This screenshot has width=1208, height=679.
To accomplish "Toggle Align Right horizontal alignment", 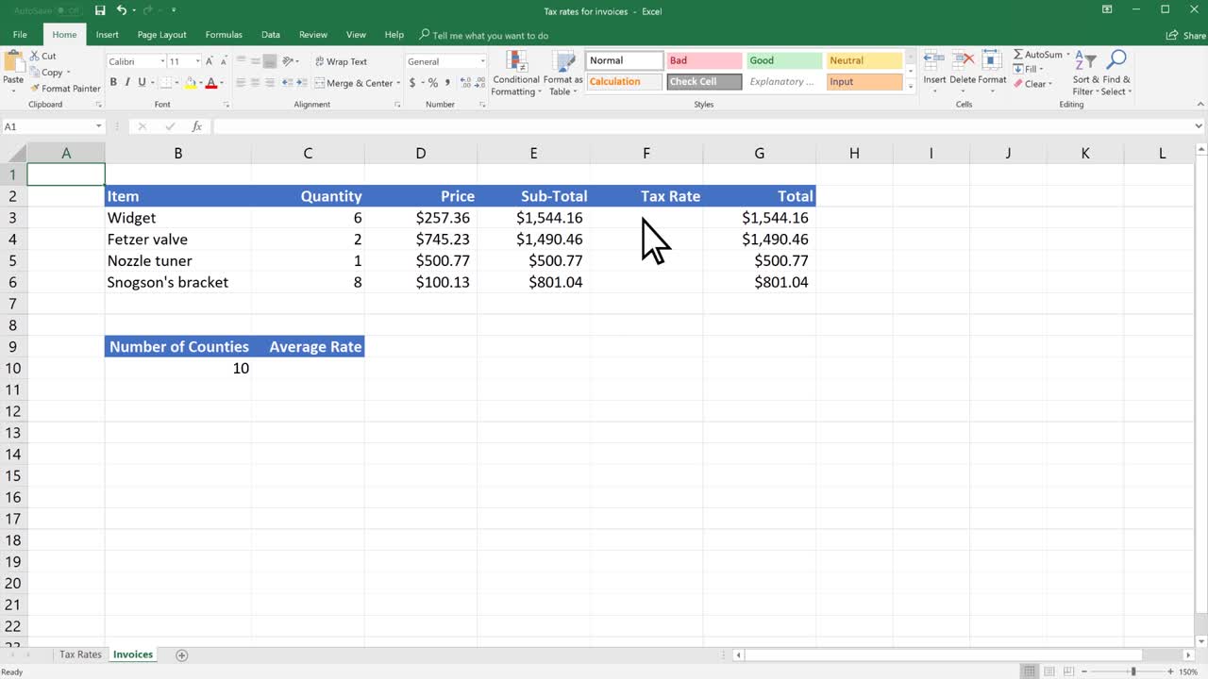I will (x=270, y=83).
